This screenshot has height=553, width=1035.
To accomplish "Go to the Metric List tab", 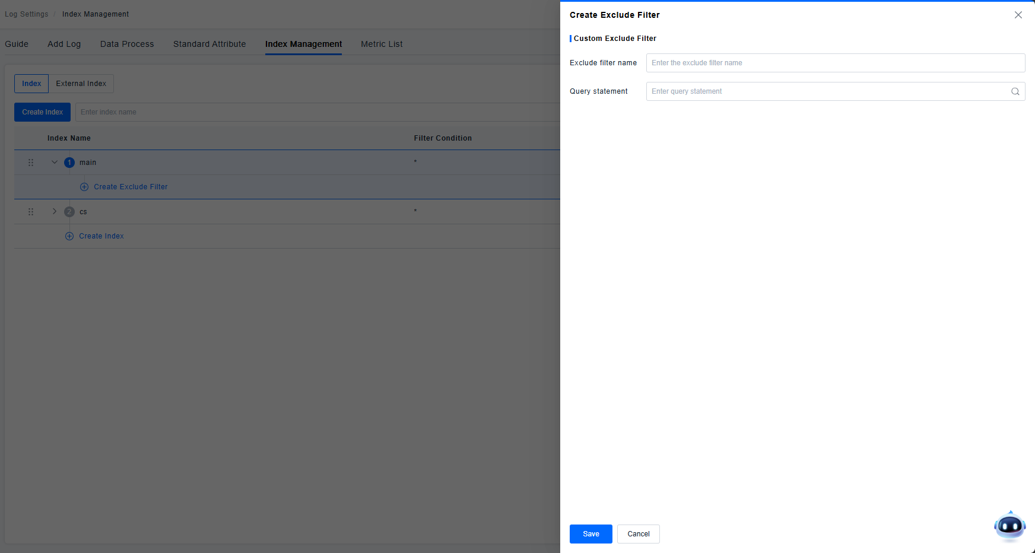I will pyautogui.click(x=382, y=44).
